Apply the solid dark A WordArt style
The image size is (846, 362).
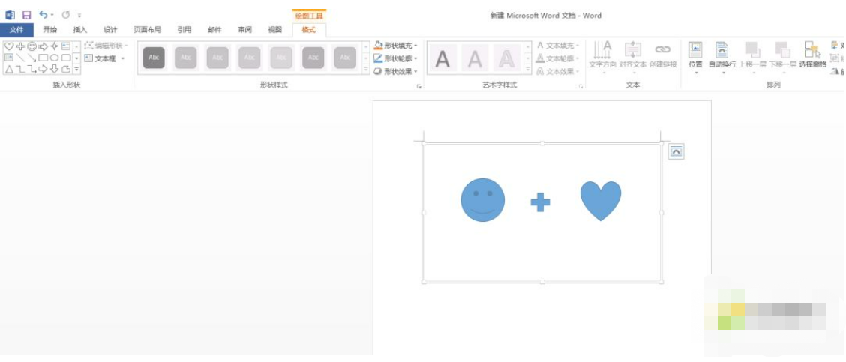[442, 58]
